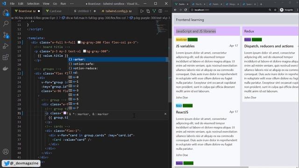Open the Accounts menu icon
This screenshot has height=168, width=299.
pyautogui.click(x=6, y=152)
